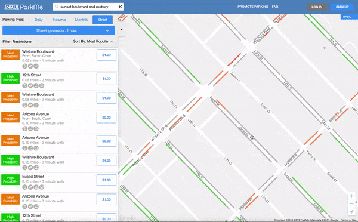Select the Euclid Street listing title
This screenshot has width=358, height=222.
(33, 177)
